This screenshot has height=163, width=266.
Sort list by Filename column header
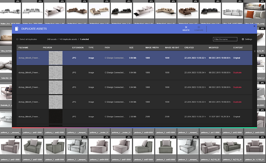tap(23, 48)
